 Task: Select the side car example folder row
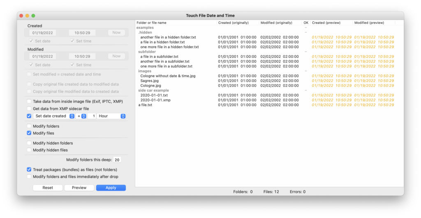[269, 90]
